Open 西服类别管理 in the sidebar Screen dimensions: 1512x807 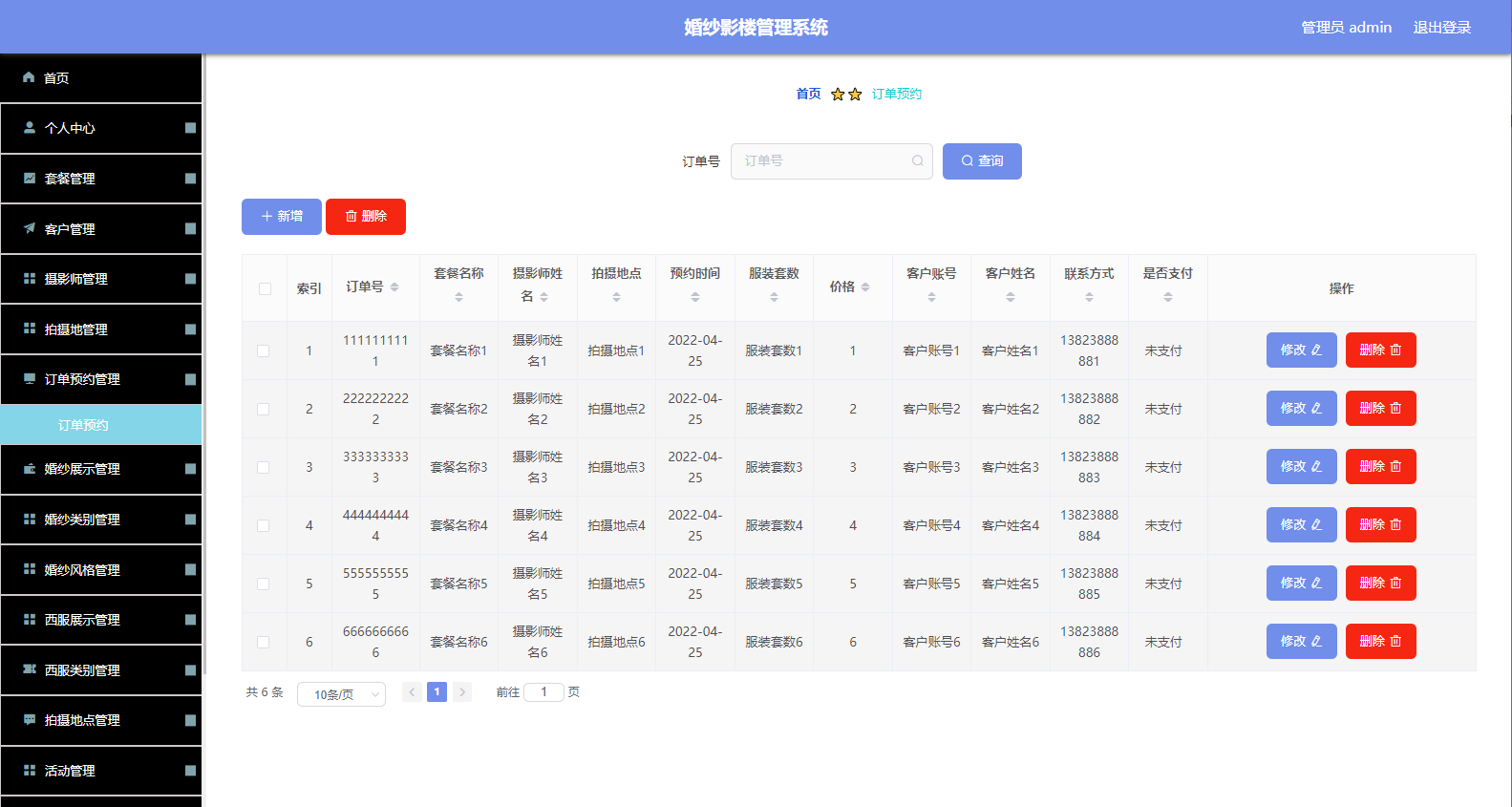point(101,670)
